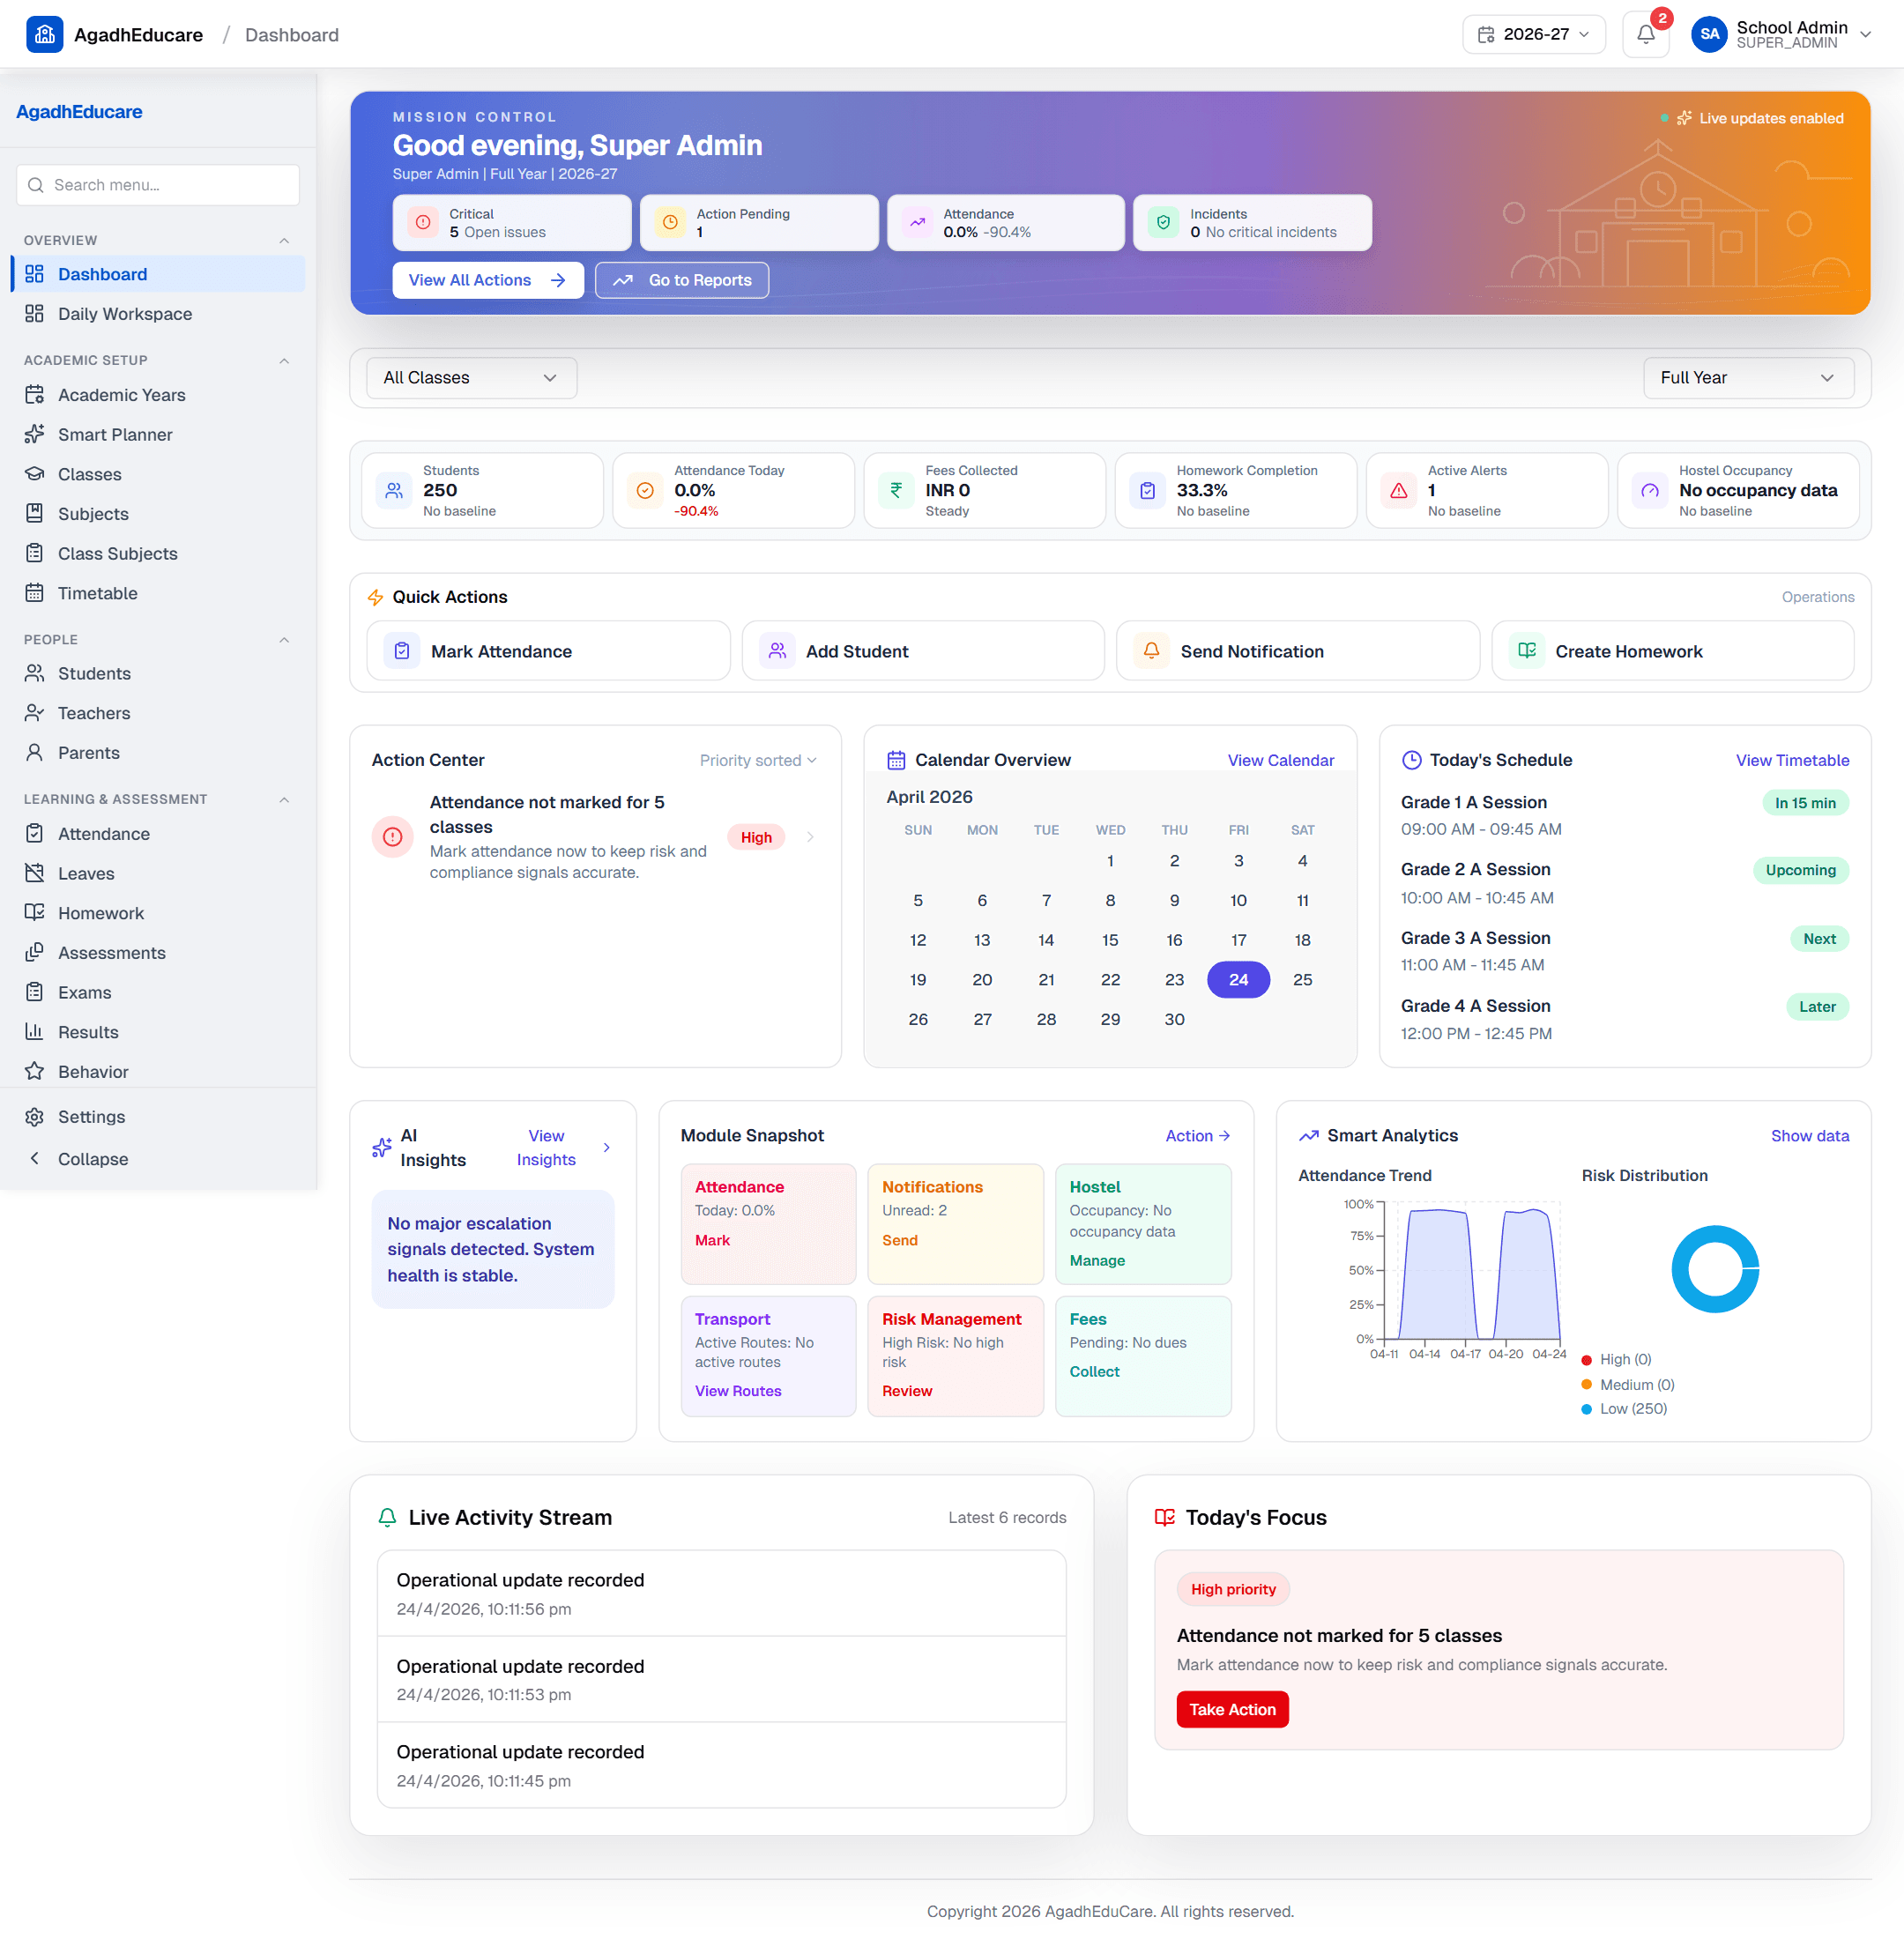
Task: Click the Send Notification bell icon
Action: click(x=1151, y=651)
